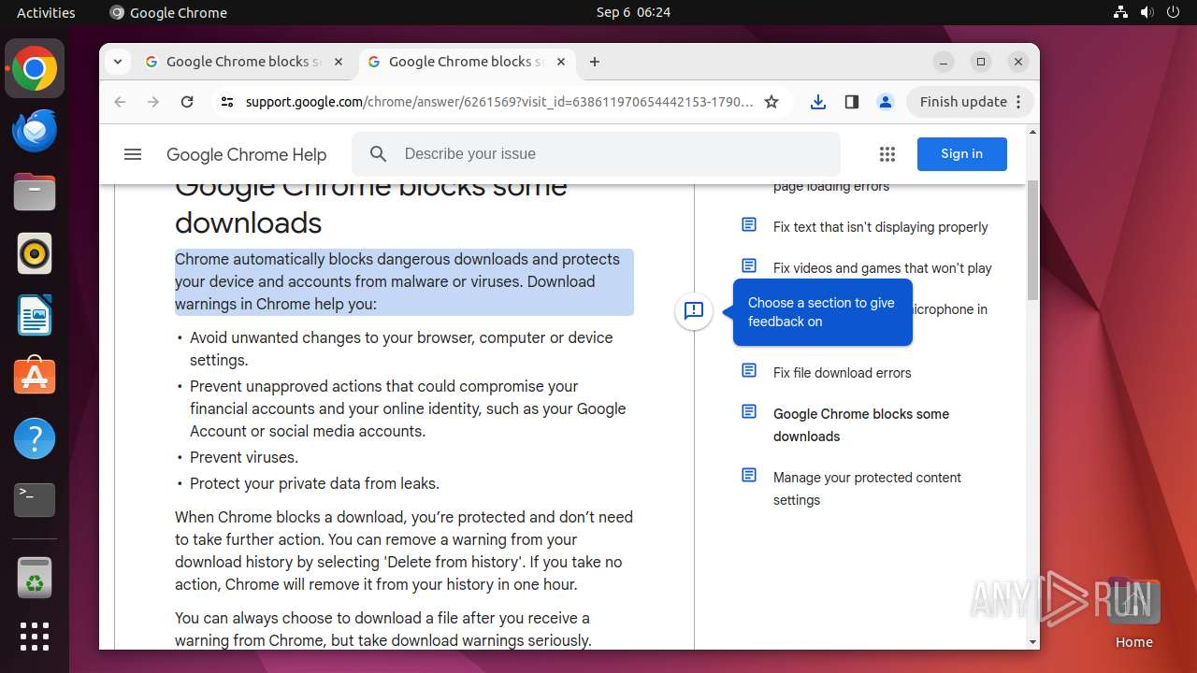The height and width of the screenshot is (673, 1197).
Task: Open the clock and calendar Sep 6 06:24
Action: tap(633, 12)
